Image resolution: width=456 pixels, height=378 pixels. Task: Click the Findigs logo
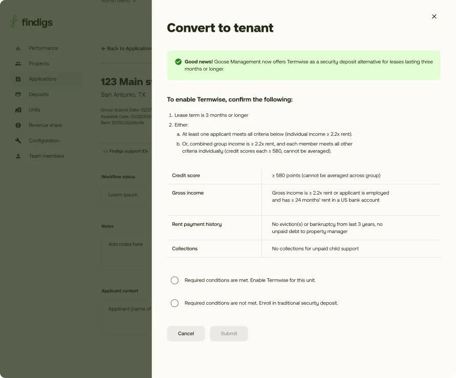(31, 22)
